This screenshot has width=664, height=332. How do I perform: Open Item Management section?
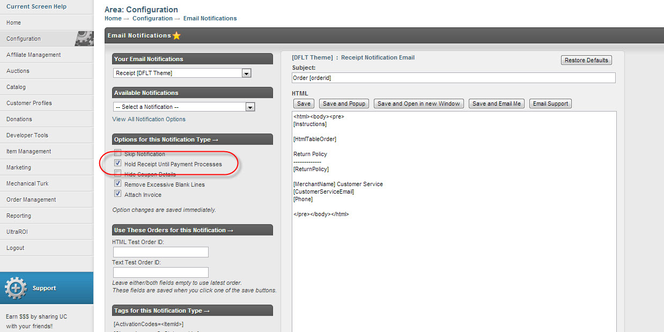pyautogui.click(x=47, y=151)
